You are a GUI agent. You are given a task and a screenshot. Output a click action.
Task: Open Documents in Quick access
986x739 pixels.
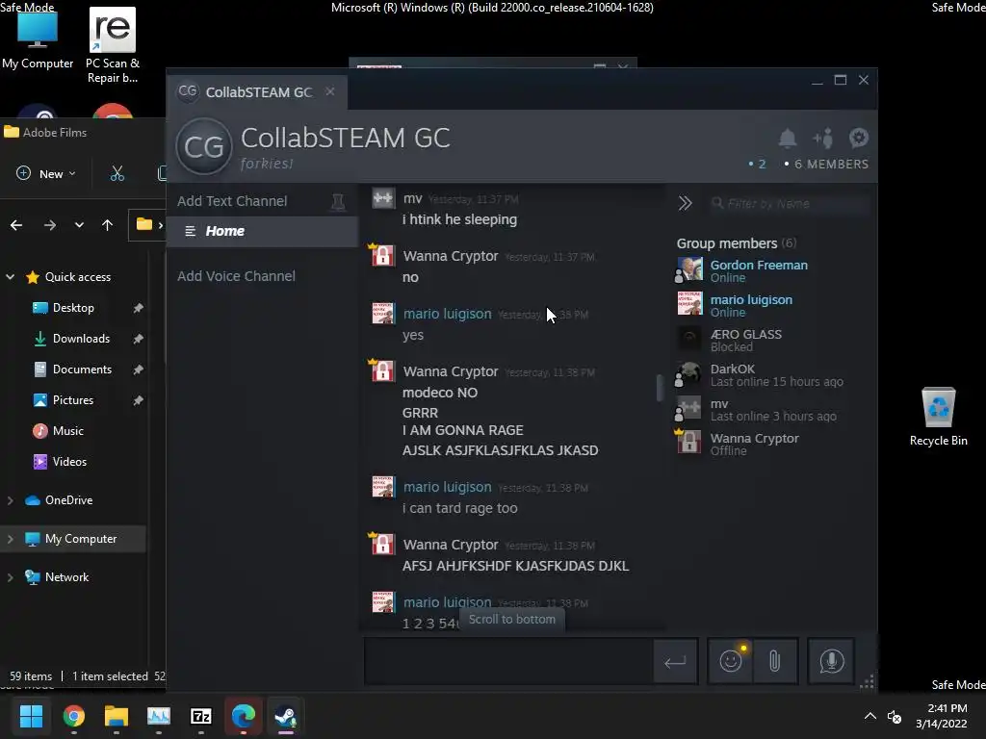[82, 369]
